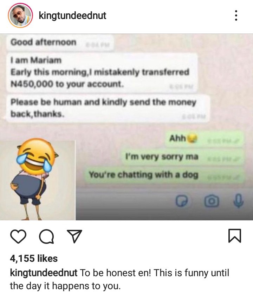Click the sticker icon in chat screenshot
This screenshot has height=293, width=253.
click(x=182, y=201)
